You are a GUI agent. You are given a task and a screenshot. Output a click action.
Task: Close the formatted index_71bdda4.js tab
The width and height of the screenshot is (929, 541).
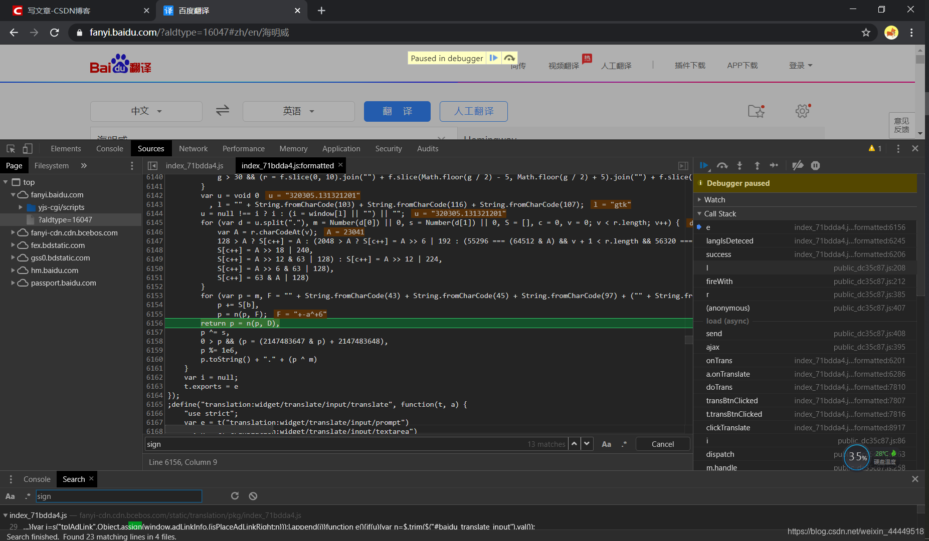point(340,165)
